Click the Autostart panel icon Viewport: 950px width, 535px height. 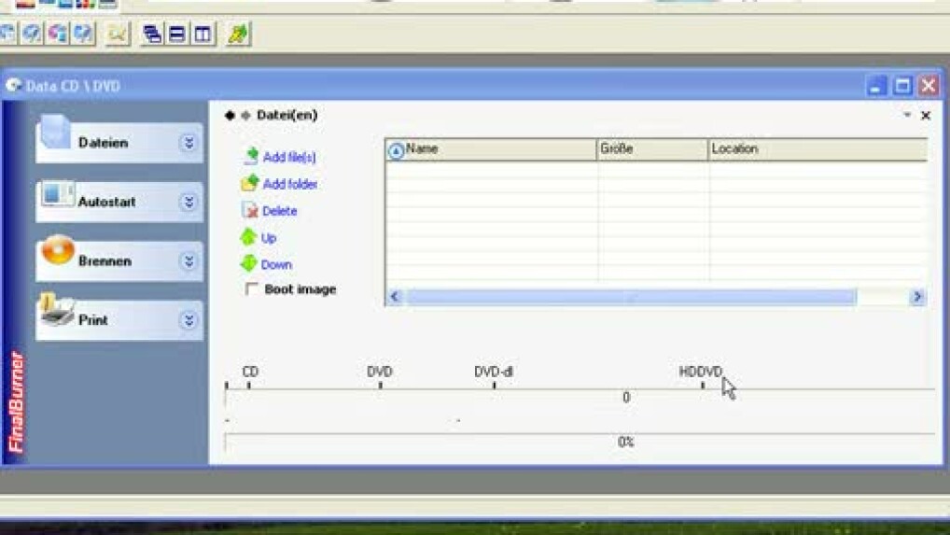pyautogui.click(x=58, y=194)
